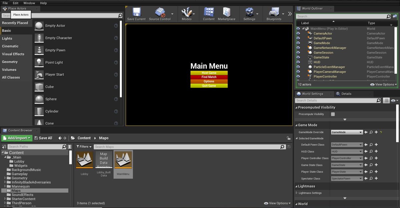
Task: Toggle visibility of GameMode actor
Action: coord(298,43)
